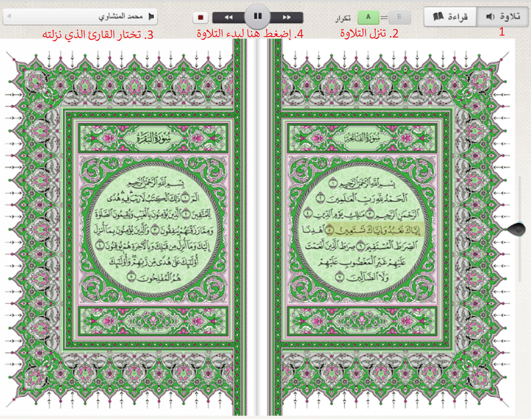
Task: Click the left double-arrow skip button
Action: (x=229, y=17)
